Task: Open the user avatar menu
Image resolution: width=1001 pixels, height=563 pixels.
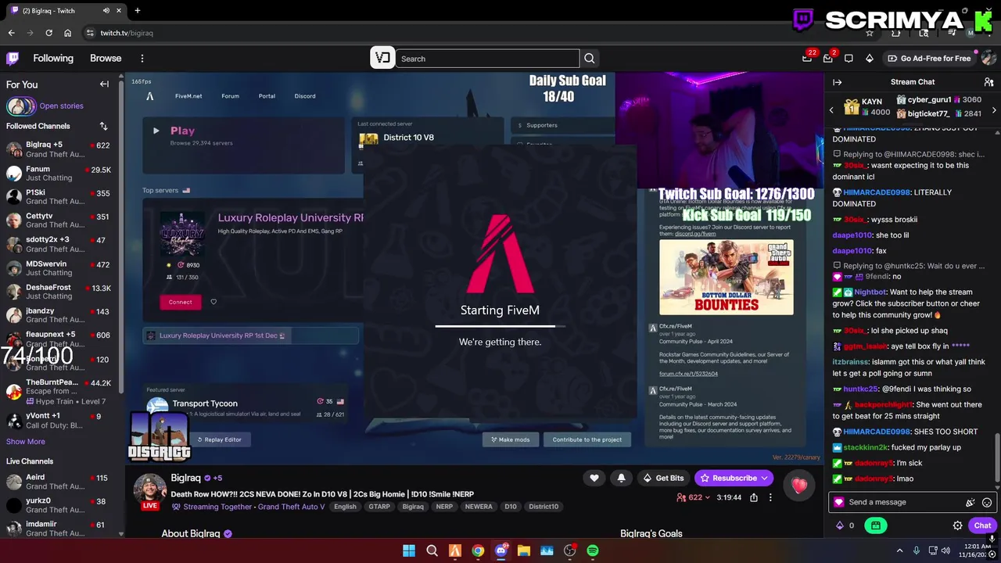Action: (x=988, y=58)
